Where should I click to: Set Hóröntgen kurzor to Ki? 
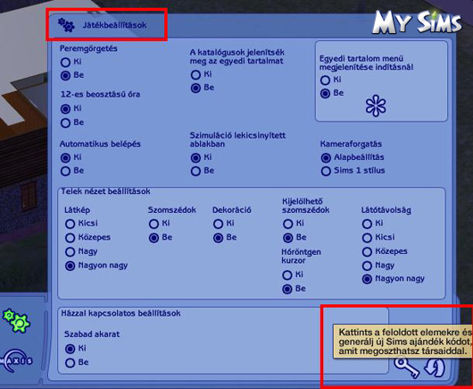point(286,275)
